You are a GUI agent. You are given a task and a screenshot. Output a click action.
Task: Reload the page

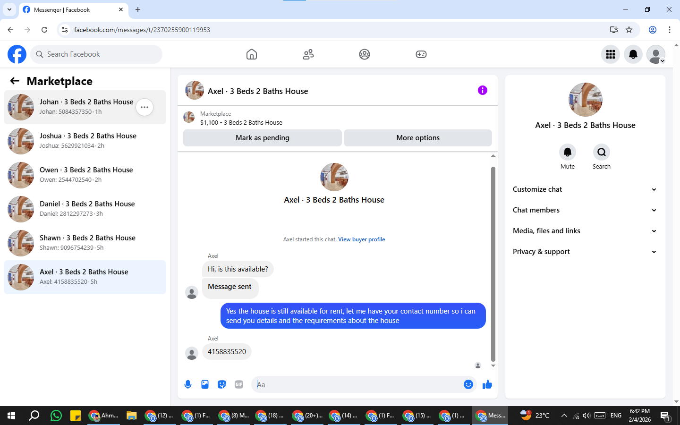tap(44, 30)
